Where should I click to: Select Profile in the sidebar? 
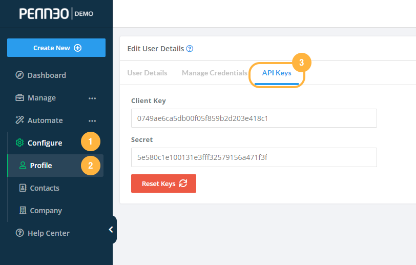tap(56, 166)
